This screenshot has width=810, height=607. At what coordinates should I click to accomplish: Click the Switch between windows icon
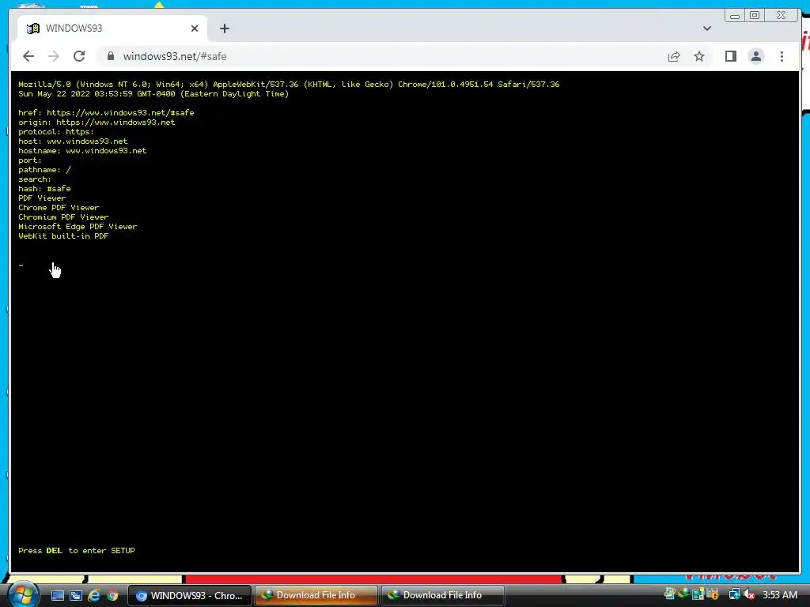[76, 595]
